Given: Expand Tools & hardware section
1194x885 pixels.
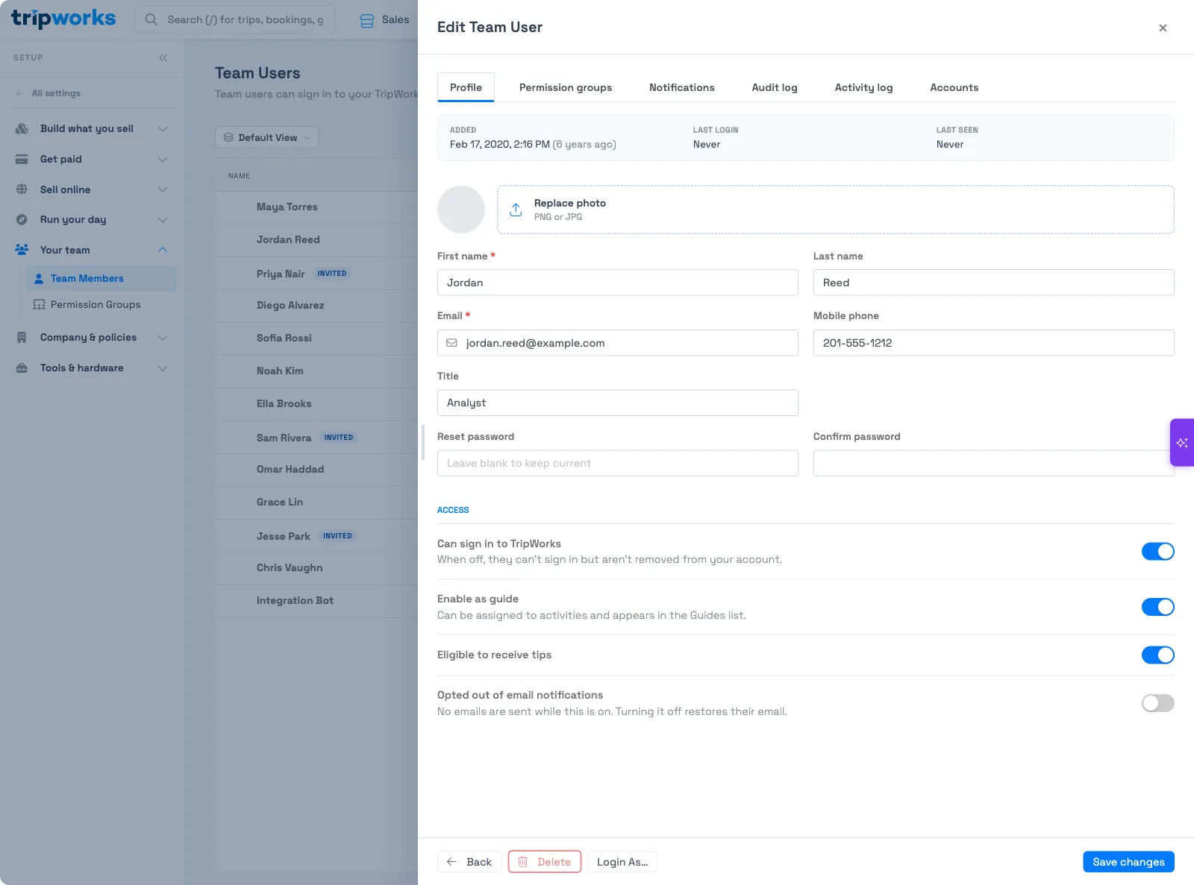Looking at the screenshot, I should 163,368.
